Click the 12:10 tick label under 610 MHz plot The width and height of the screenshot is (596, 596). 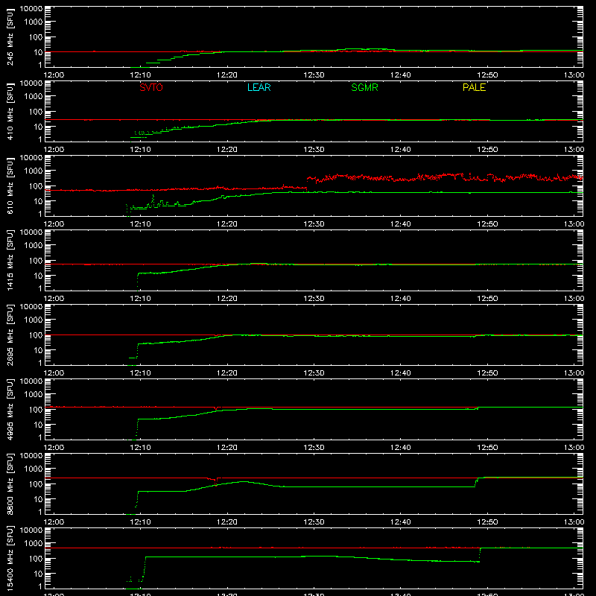(x=140, y=224)
